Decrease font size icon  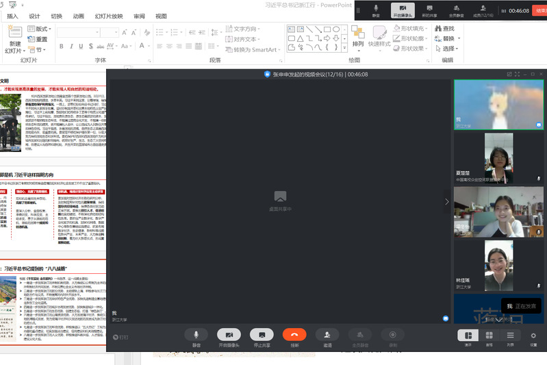pyautogui.click(x=133, y=32)
